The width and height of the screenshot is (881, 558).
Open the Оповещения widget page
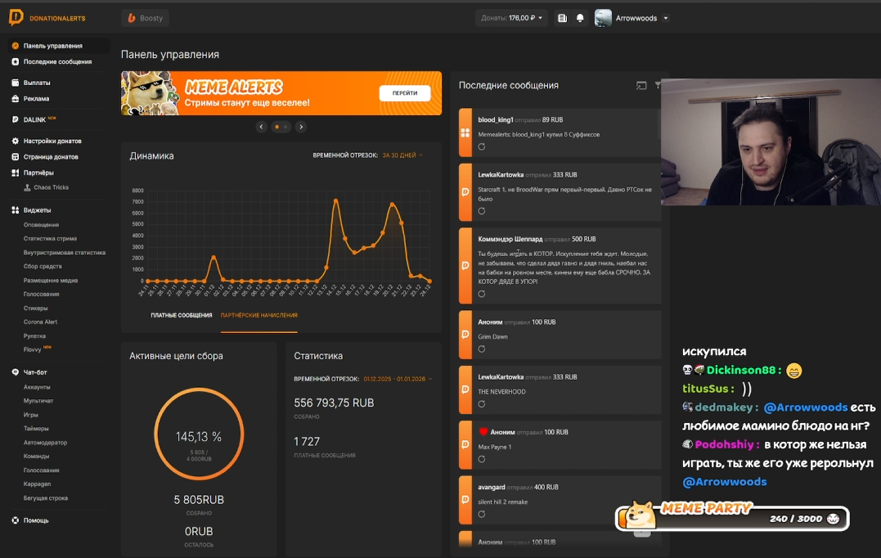pyautogui.click(x=41, y=225)
